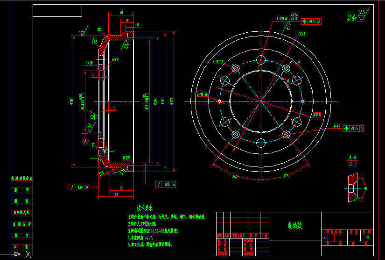
Task: Select the top bolt hole on the front view
Action: tap(261, 60)
